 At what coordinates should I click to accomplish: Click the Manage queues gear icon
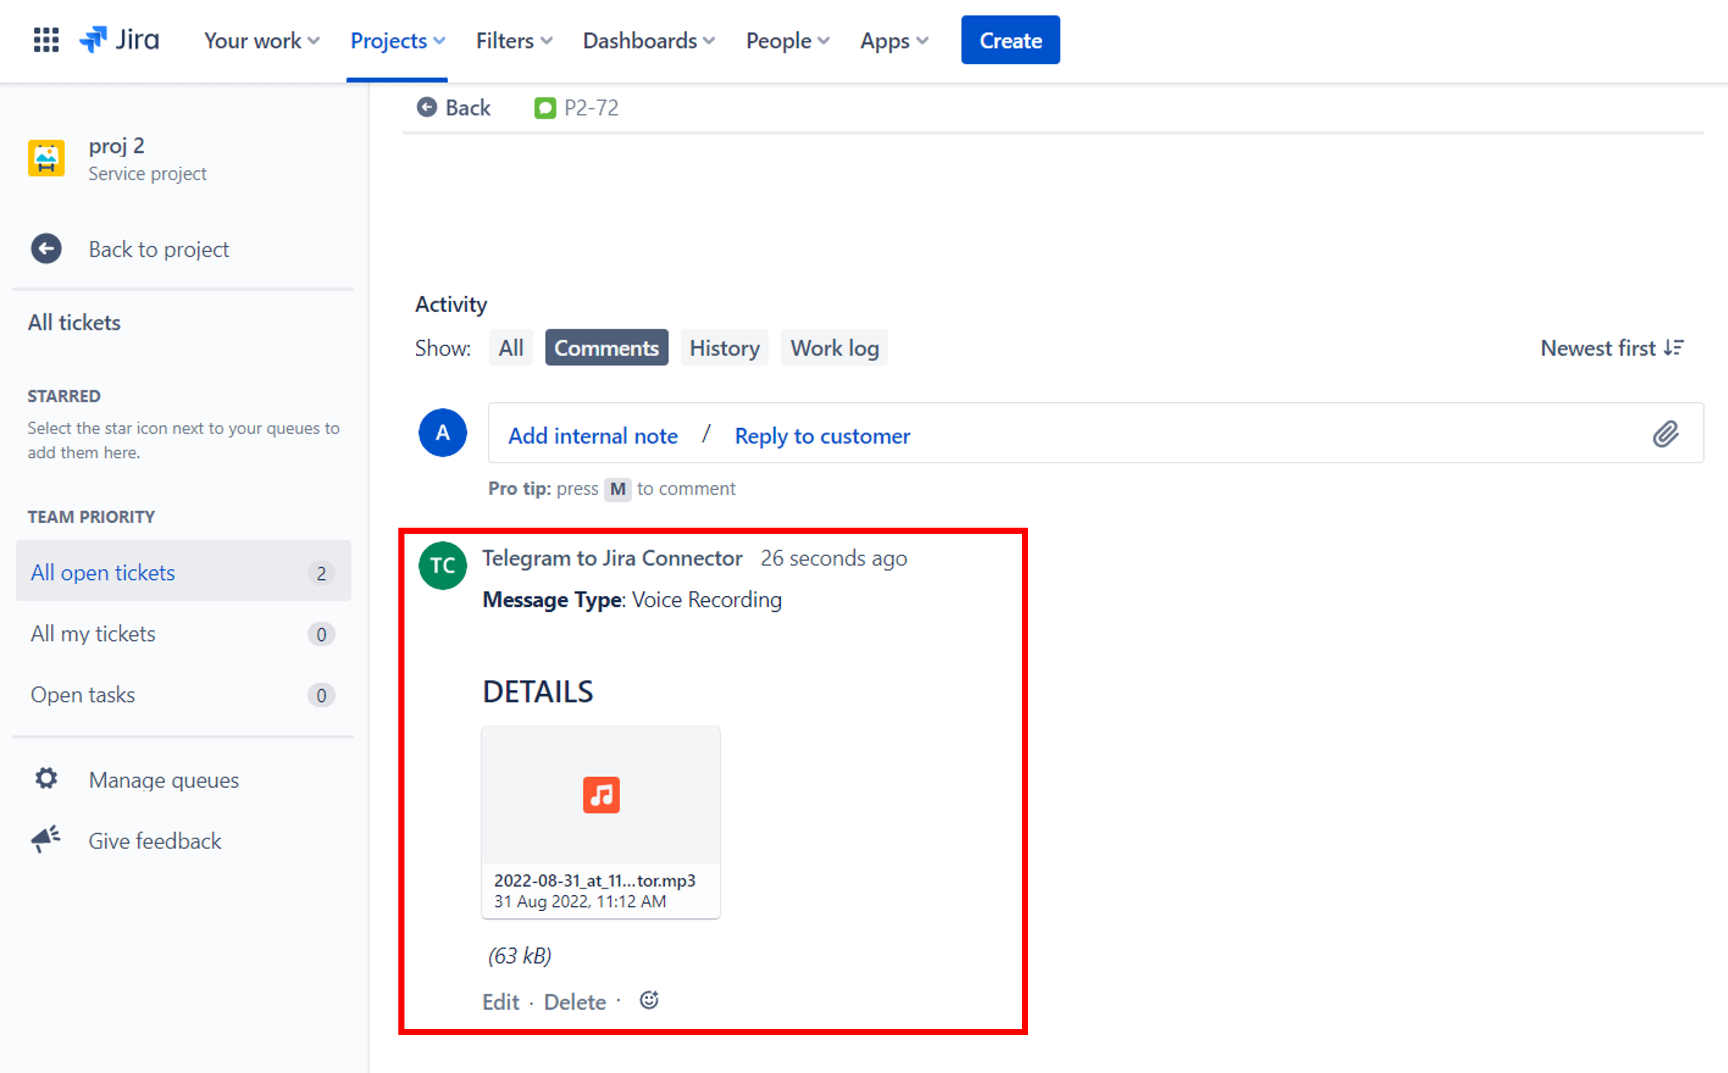coord(46,779)
